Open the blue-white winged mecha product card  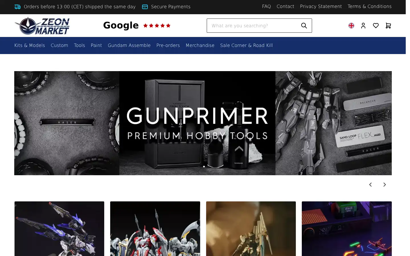click(x=59, y=229)
